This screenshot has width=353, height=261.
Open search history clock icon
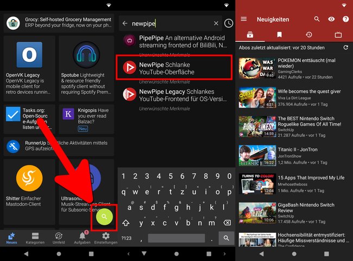tap(229, 23)
